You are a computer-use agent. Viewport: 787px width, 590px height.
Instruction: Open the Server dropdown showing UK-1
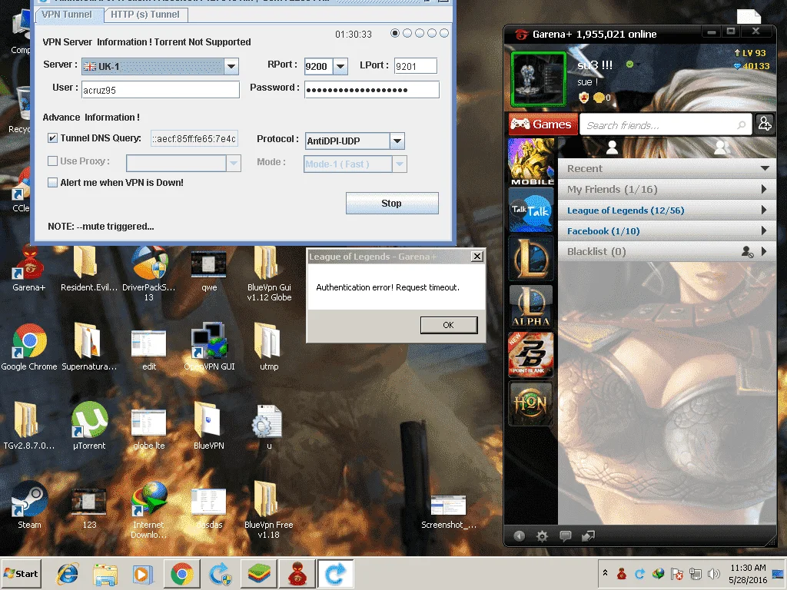pos(231,66)
